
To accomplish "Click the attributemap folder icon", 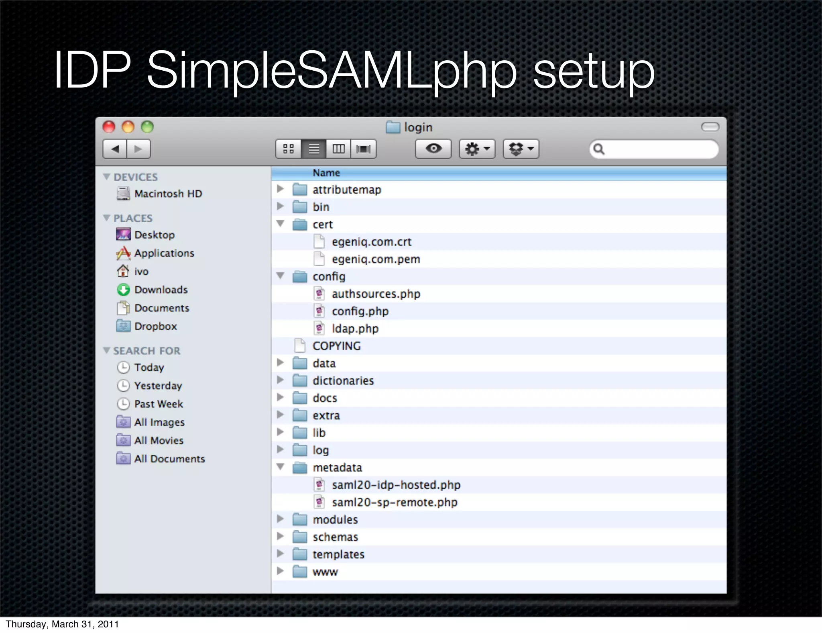I will point(300,190).
